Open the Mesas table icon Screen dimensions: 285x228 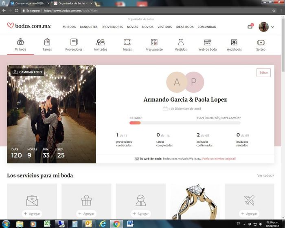click(x=127, y=42)
